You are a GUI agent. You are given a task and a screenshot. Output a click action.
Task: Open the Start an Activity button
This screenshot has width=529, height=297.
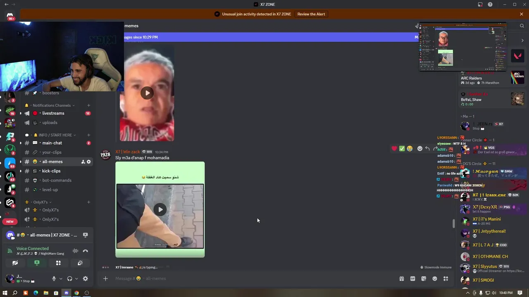(x=58, y=263)
